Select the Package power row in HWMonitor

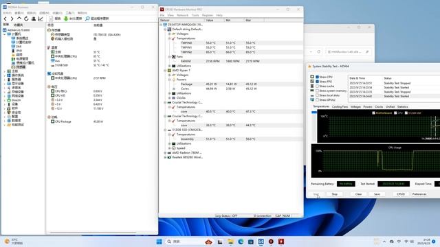232,84
